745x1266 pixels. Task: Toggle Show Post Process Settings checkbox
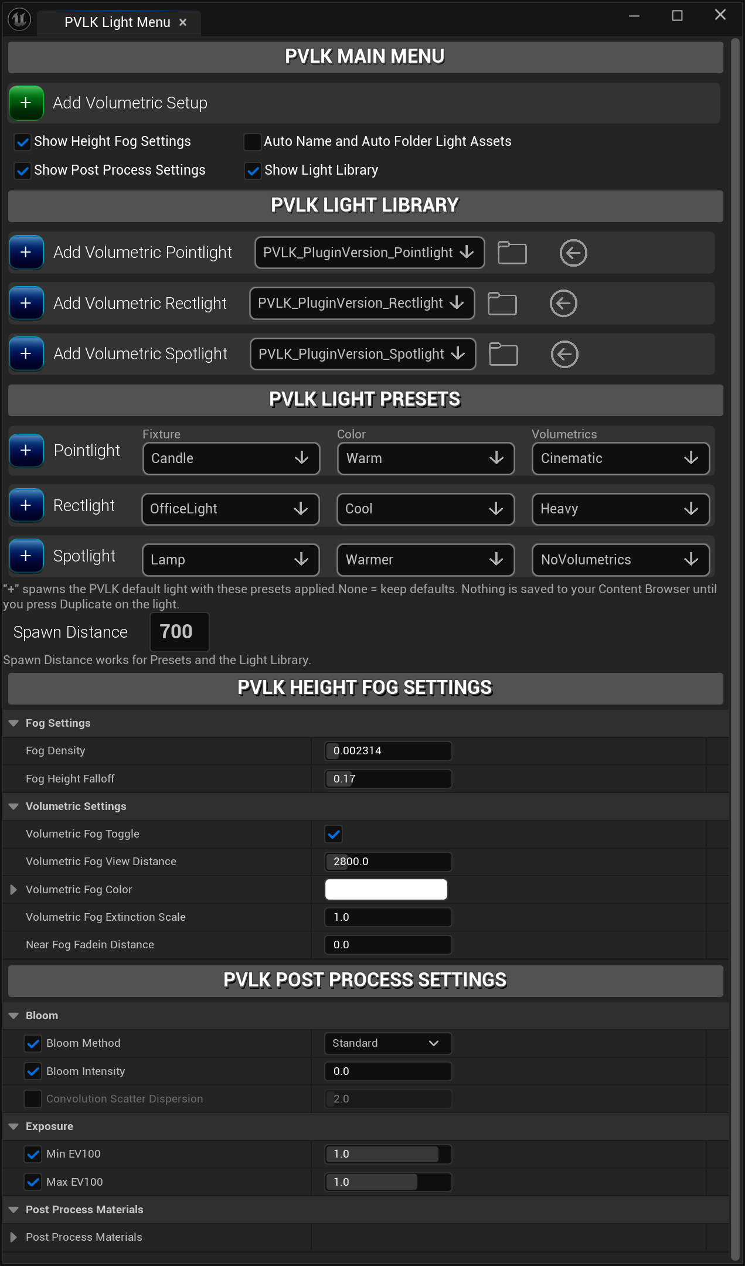coord(23,171)
